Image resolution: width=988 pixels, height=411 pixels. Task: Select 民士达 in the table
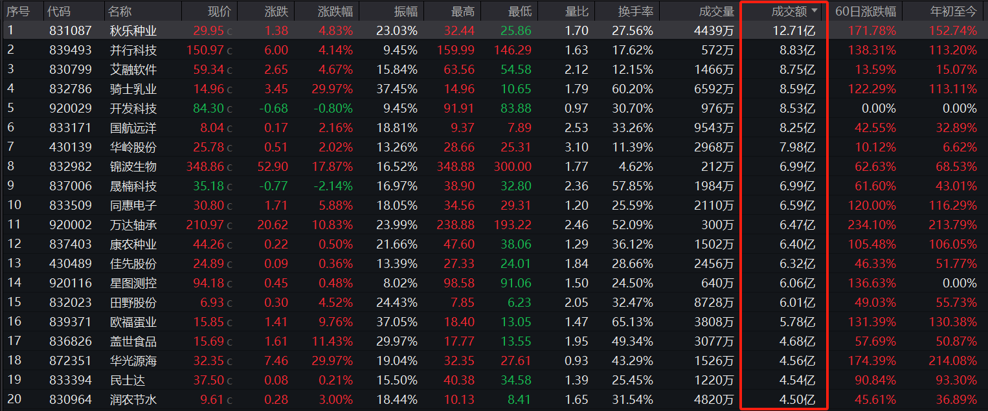[127, 380]
